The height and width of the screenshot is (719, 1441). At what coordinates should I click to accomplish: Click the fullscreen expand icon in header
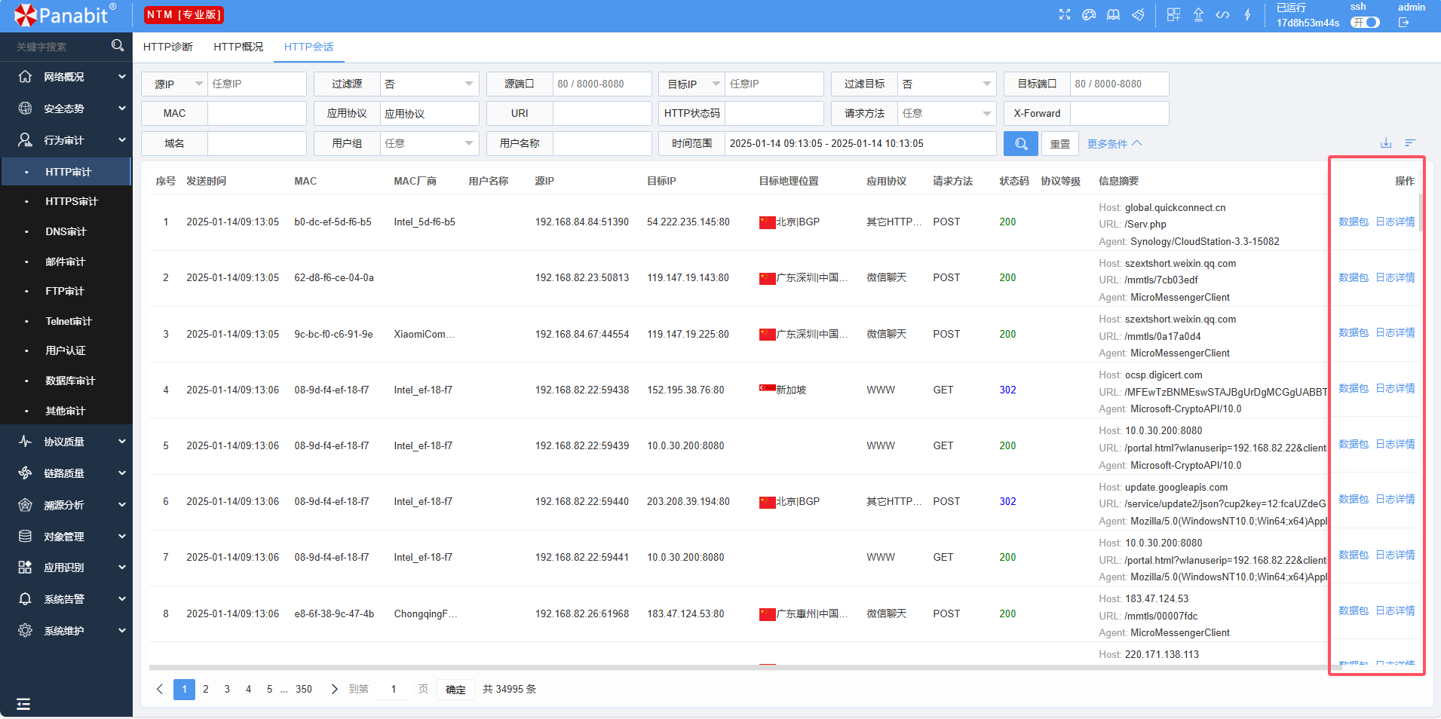(x=1064, y=15)
